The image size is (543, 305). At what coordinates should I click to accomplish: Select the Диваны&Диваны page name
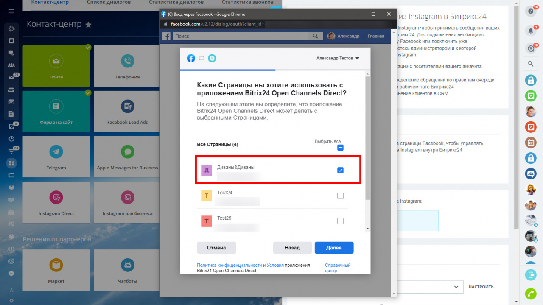(236, 167)
